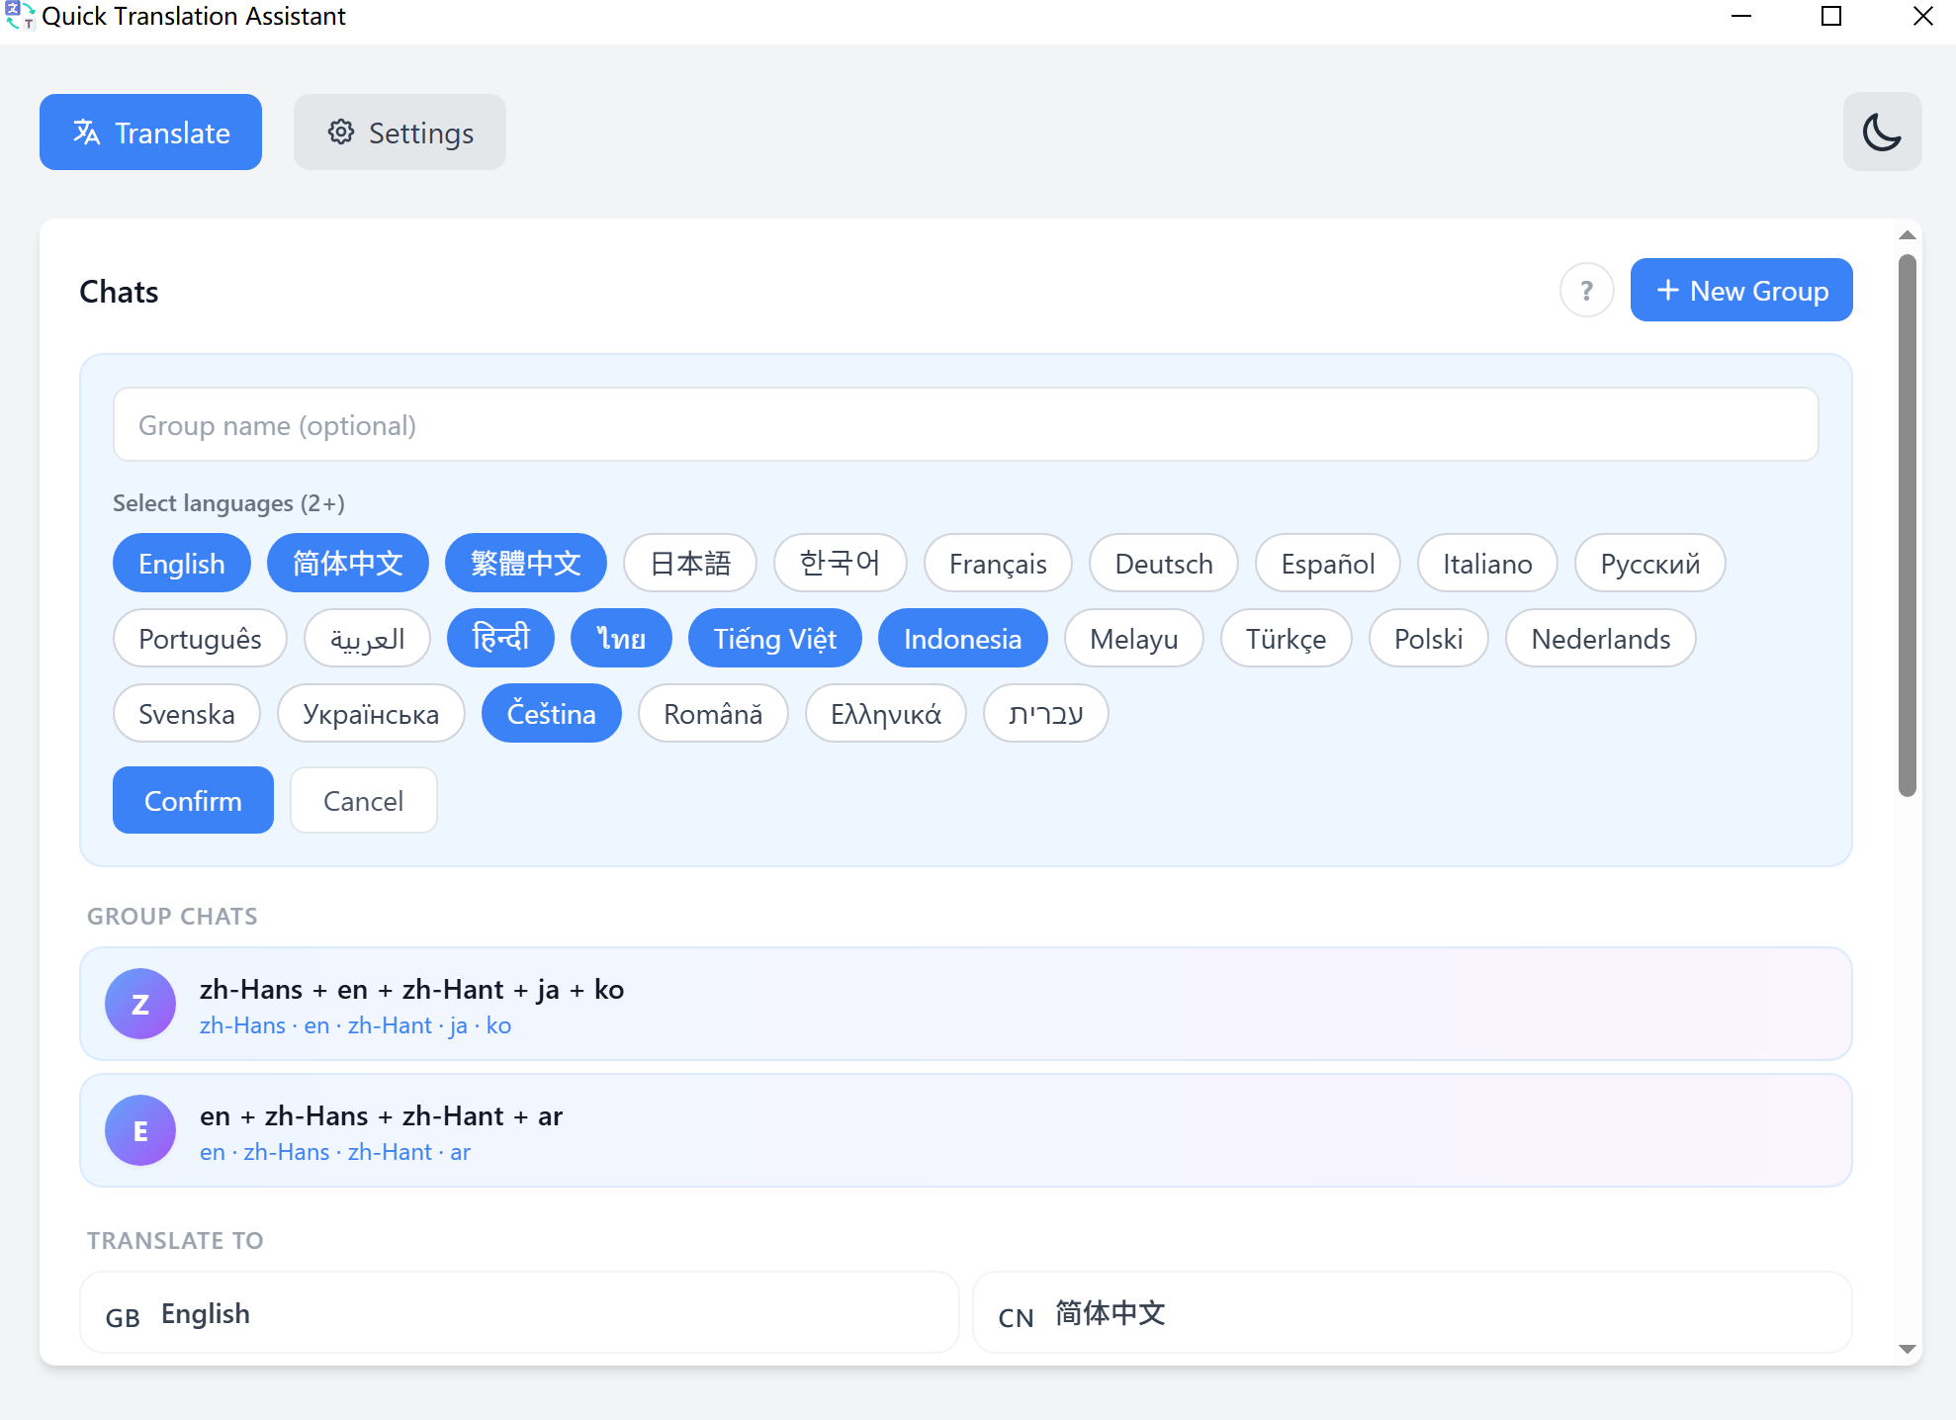Click the Settings gear icon

click(x=340, y=132)
